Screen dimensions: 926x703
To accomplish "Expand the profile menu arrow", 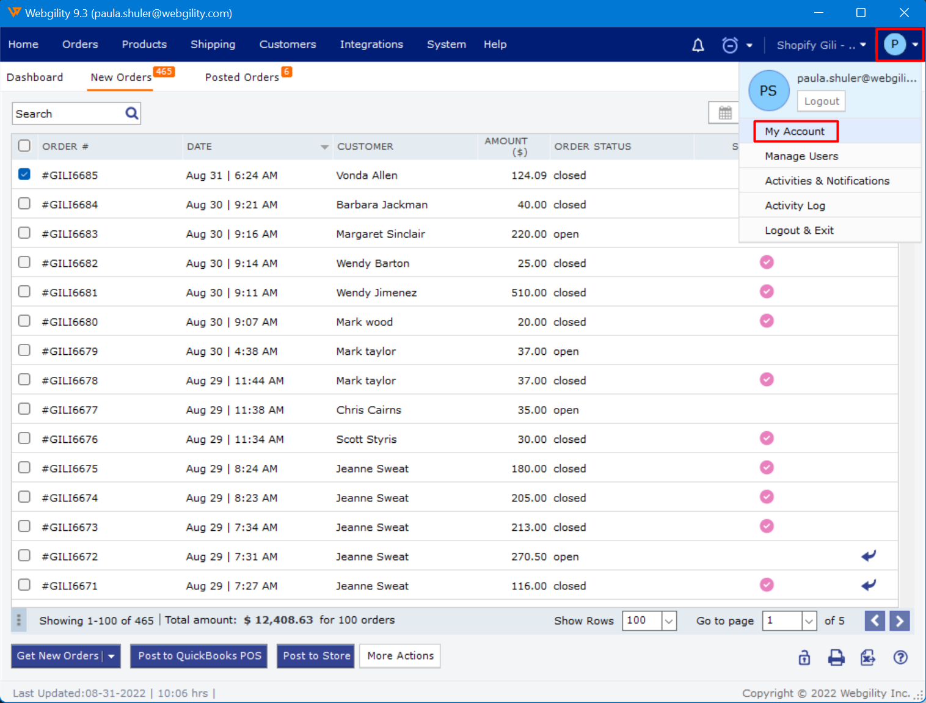I will pyautogui.click(x=915, y=45).
